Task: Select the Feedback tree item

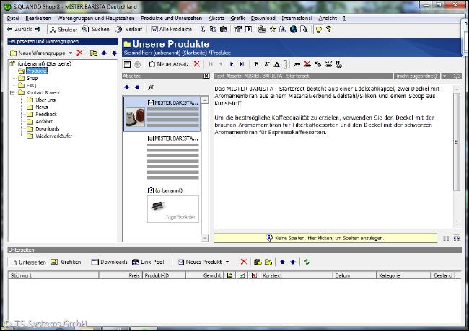Action: coord(46,114)
